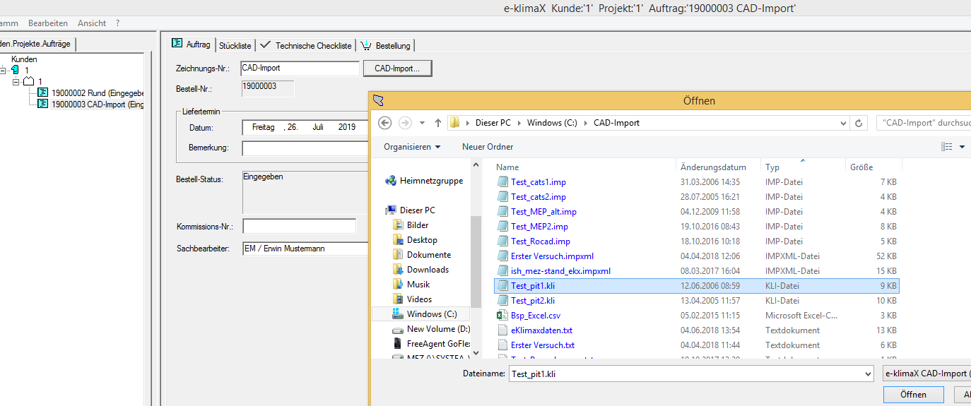The height and width of the screenshot is (406, 971).
Task: Click the FreeAgent GoFlex drive icon
Action: coord(399,344)
